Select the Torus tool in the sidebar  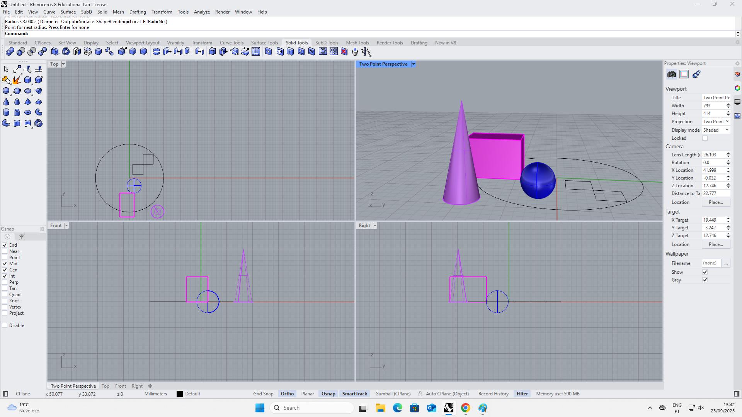(x=28, y=112)
